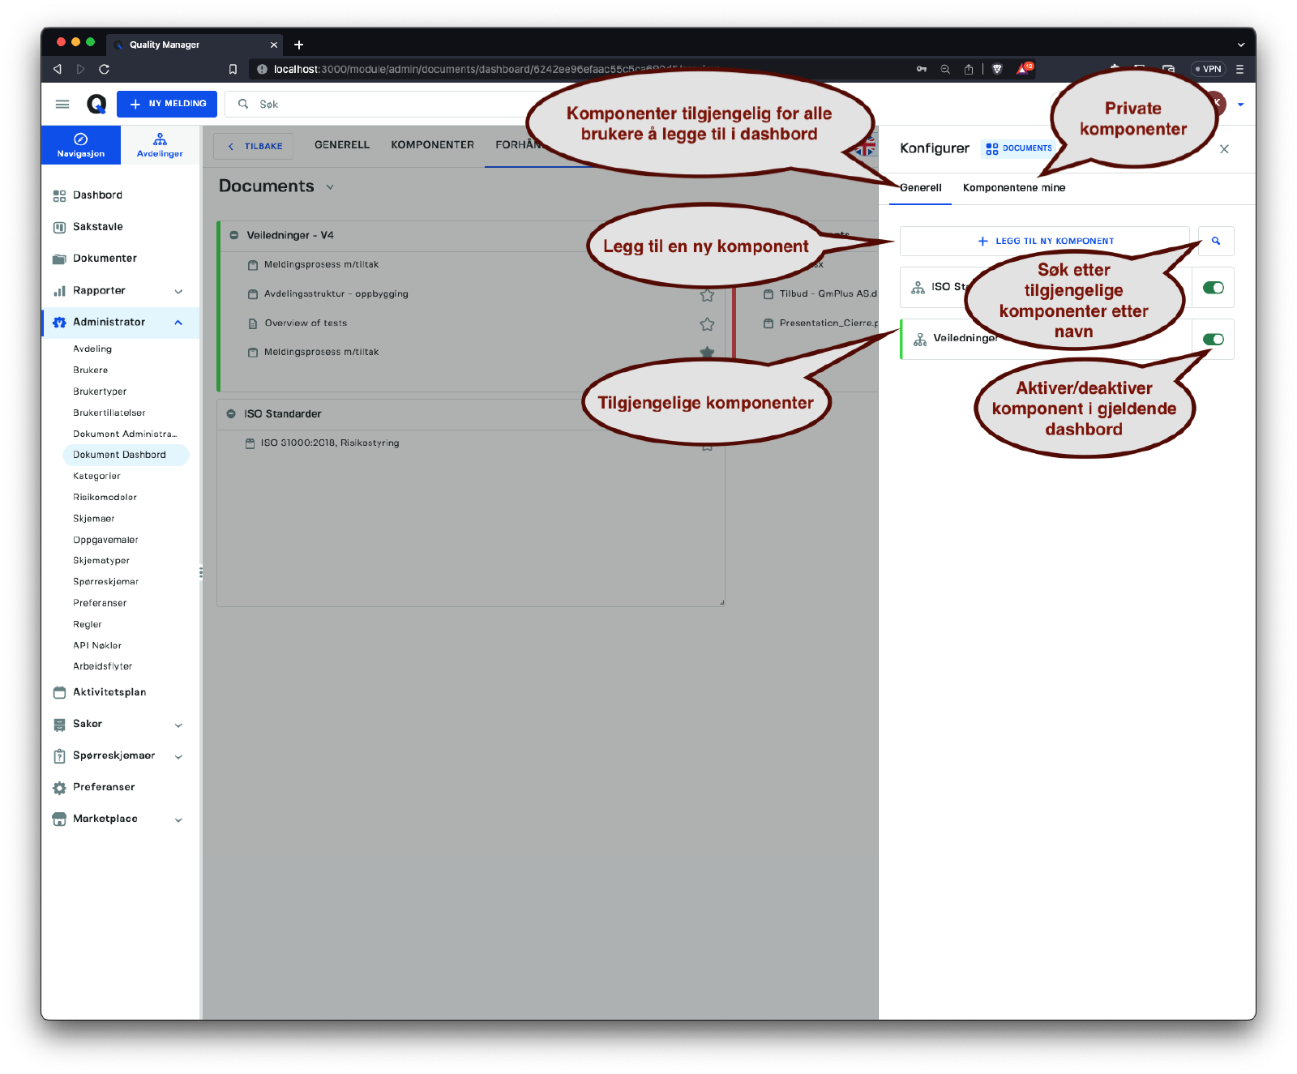
Task: Click the bookmark icon in browser toolbar
Action: (233, 69)
